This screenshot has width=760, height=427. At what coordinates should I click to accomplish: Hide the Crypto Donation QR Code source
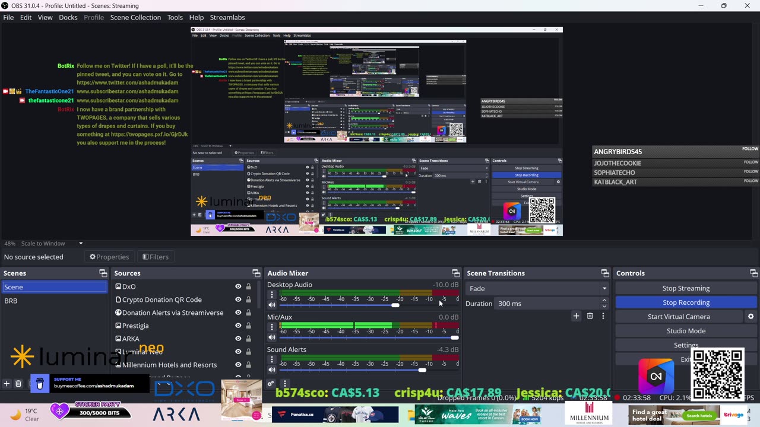click(238, 299)
